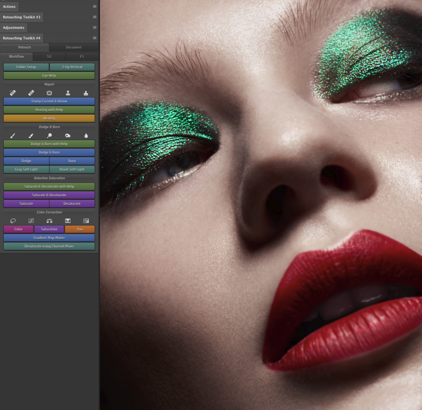Click the color balance scales icon
422x410 pixels.
pos(49,221)
